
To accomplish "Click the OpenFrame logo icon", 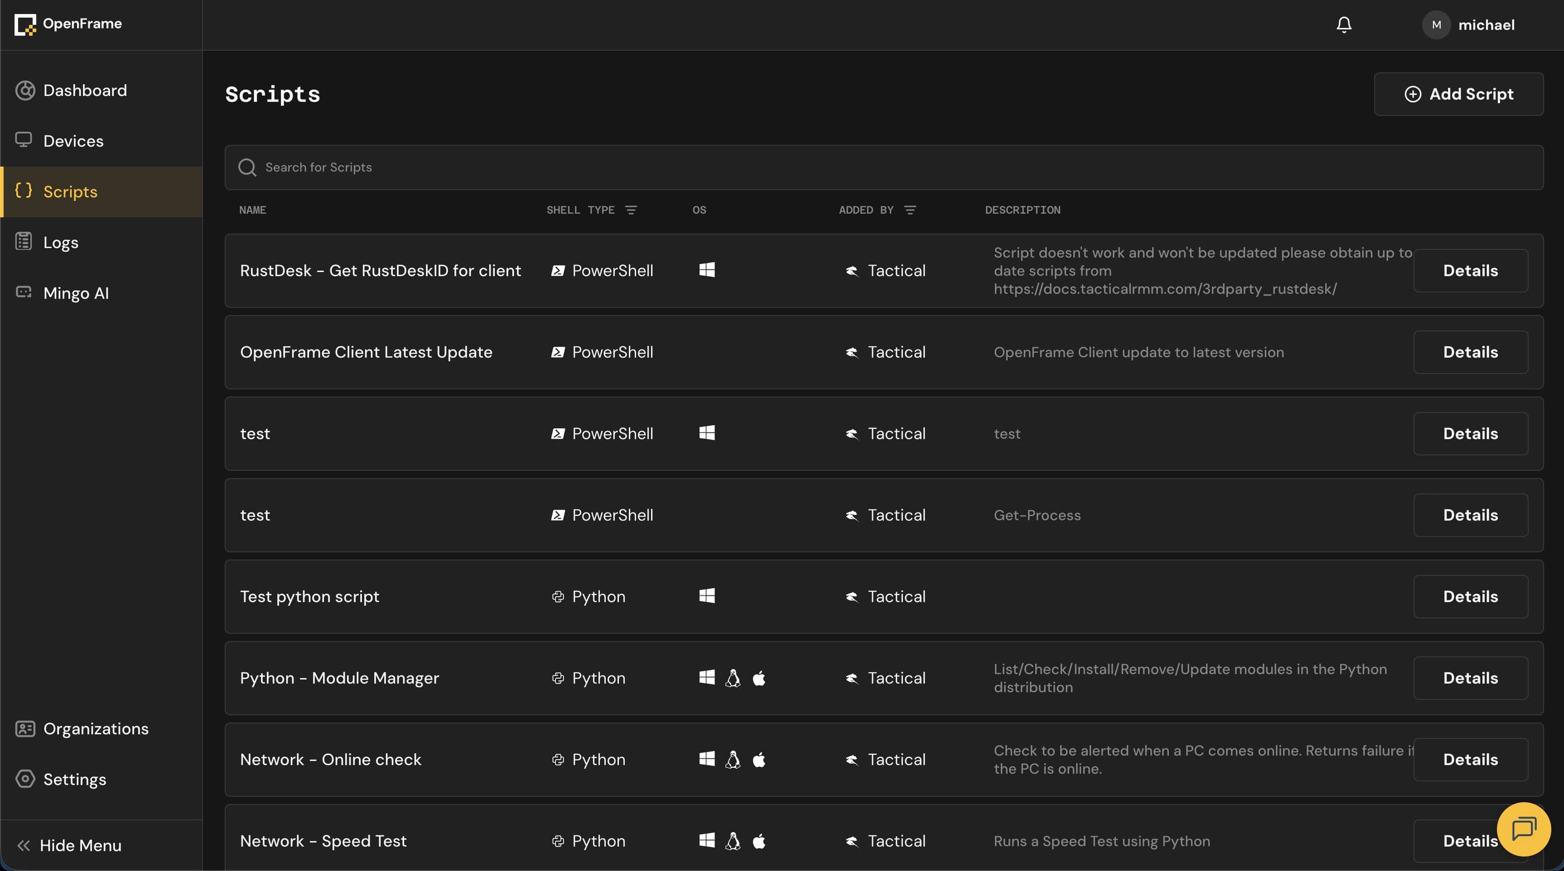I will 25,25.
